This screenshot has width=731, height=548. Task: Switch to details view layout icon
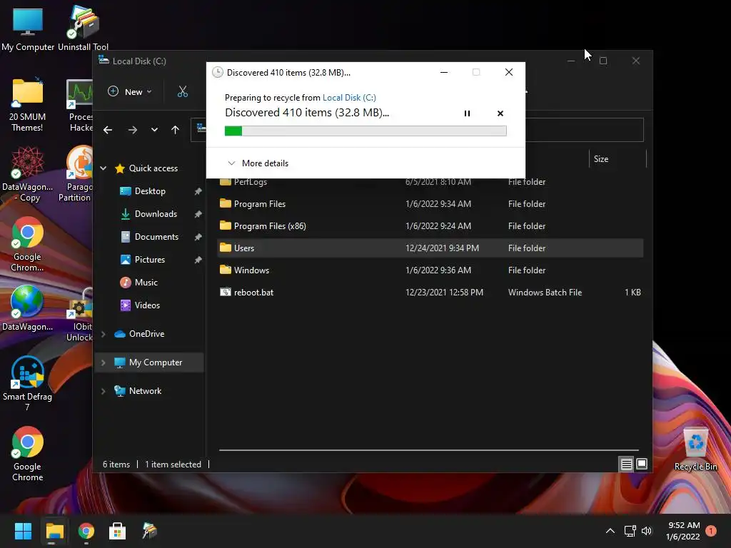pos(626,464)
